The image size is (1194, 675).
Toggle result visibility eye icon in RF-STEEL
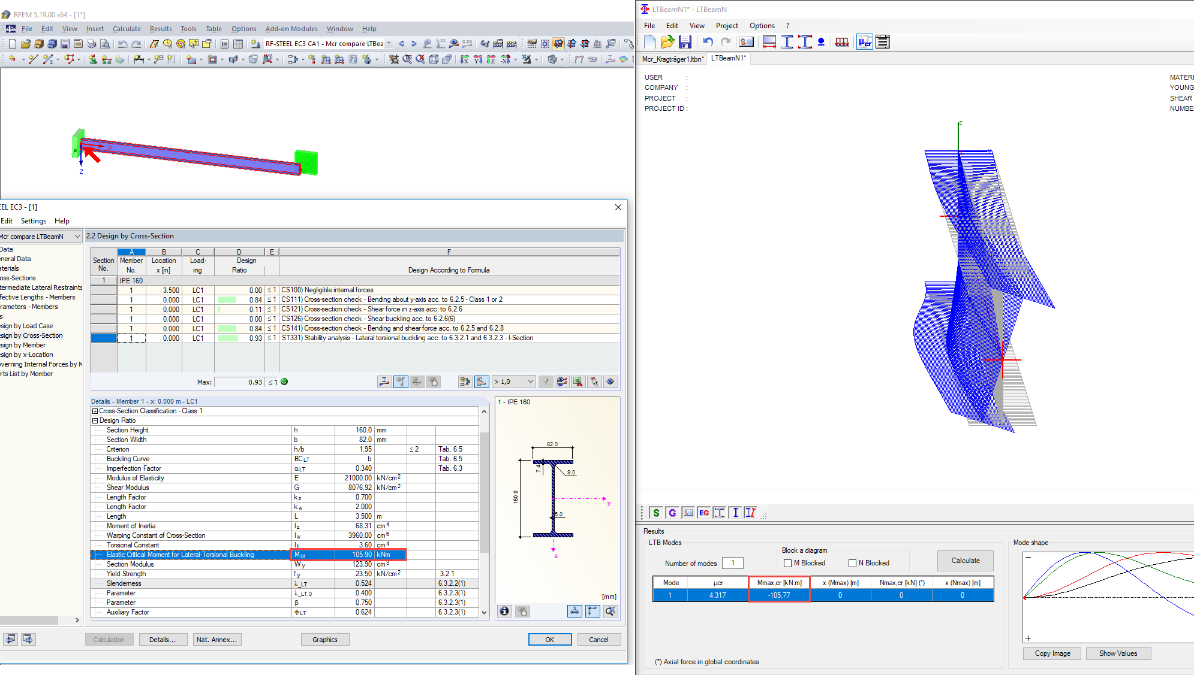[610, 382]
